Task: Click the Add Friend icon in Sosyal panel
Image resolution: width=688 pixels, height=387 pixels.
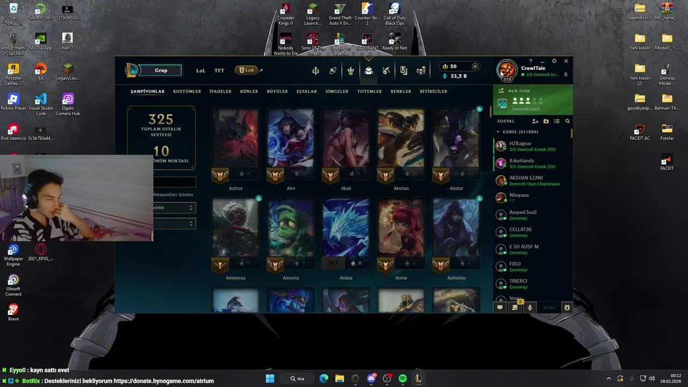Action: [x=535, y=121]
